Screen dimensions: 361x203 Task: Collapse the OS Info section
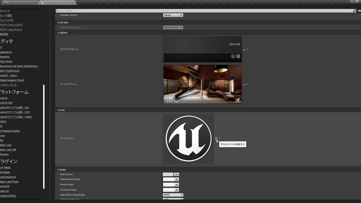(58, 23)
